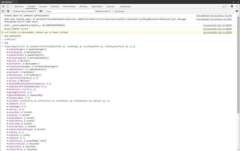Switch to the Console tab
The image size is (240, 151).
coord(31,6)
